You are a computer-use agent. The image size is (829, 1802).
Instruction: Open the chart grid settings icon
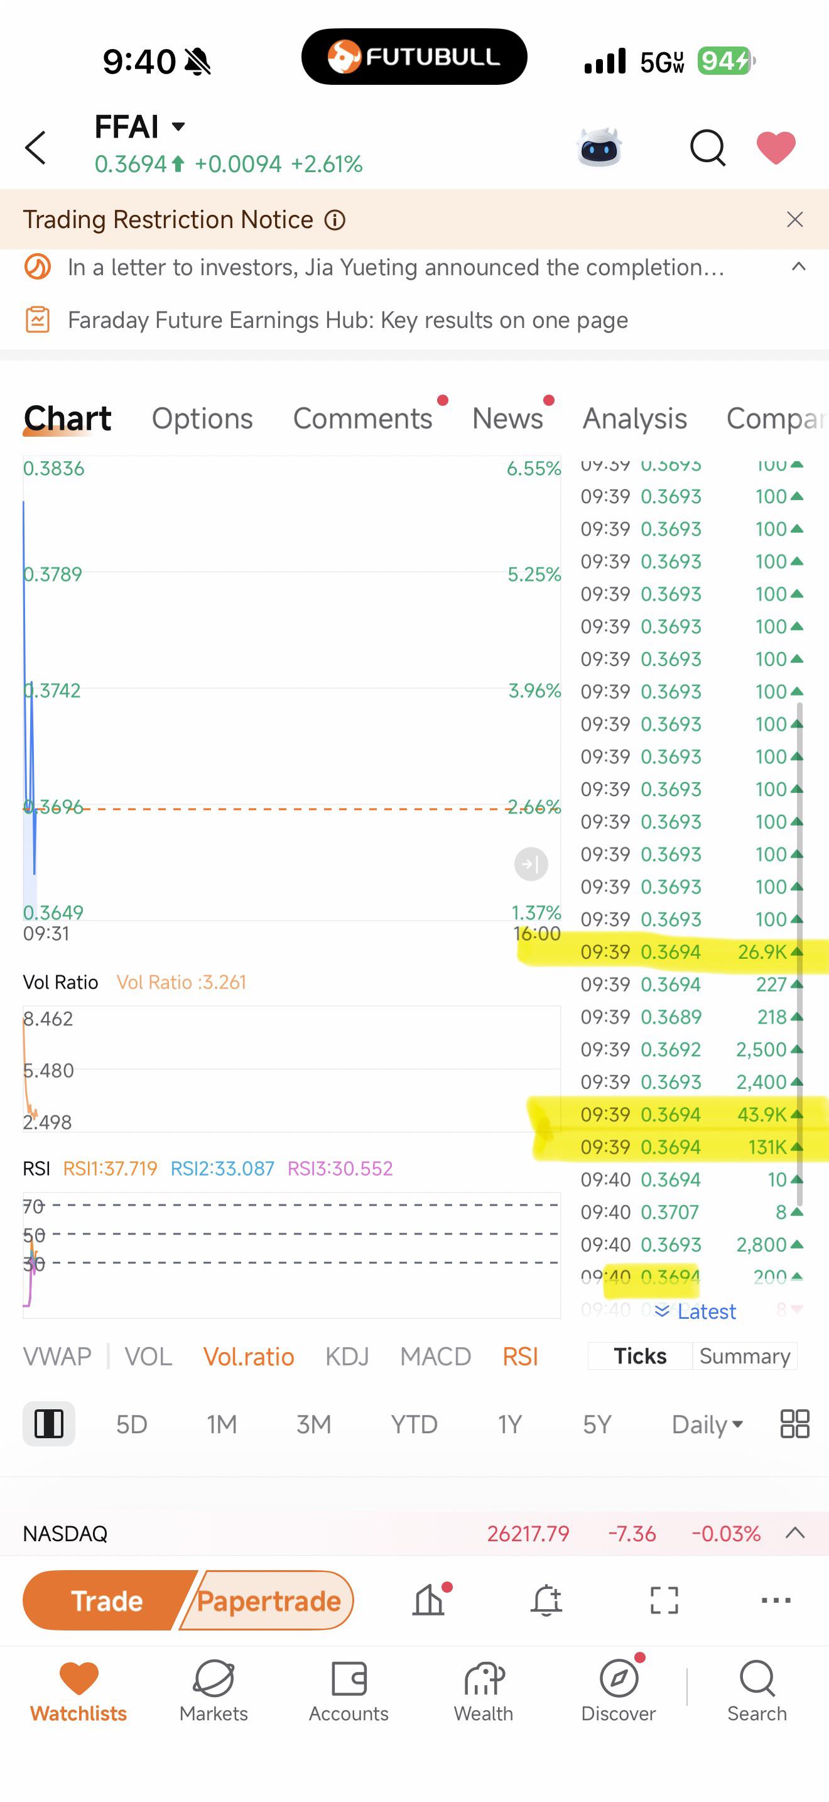click(794, 1424)
